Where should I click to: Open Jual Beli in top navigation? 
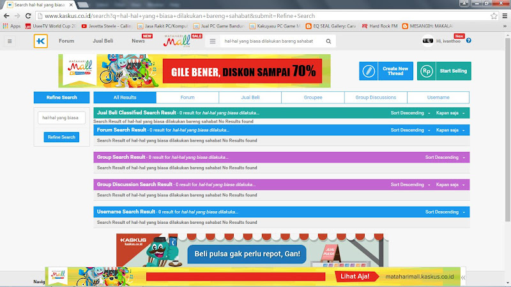tap(103, 41)
